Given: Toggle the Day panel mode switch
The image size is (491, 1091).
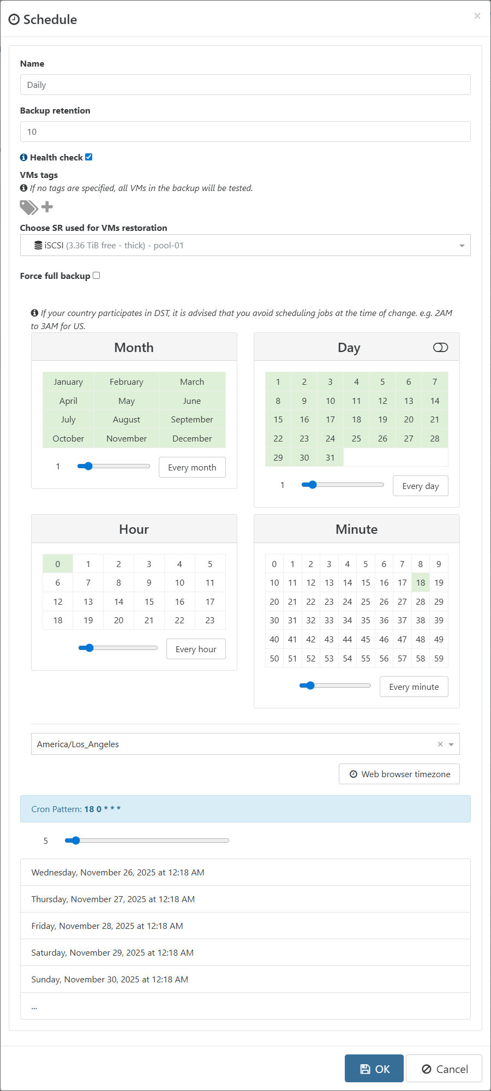Looking at the screenshot, I should pos(440,348).
